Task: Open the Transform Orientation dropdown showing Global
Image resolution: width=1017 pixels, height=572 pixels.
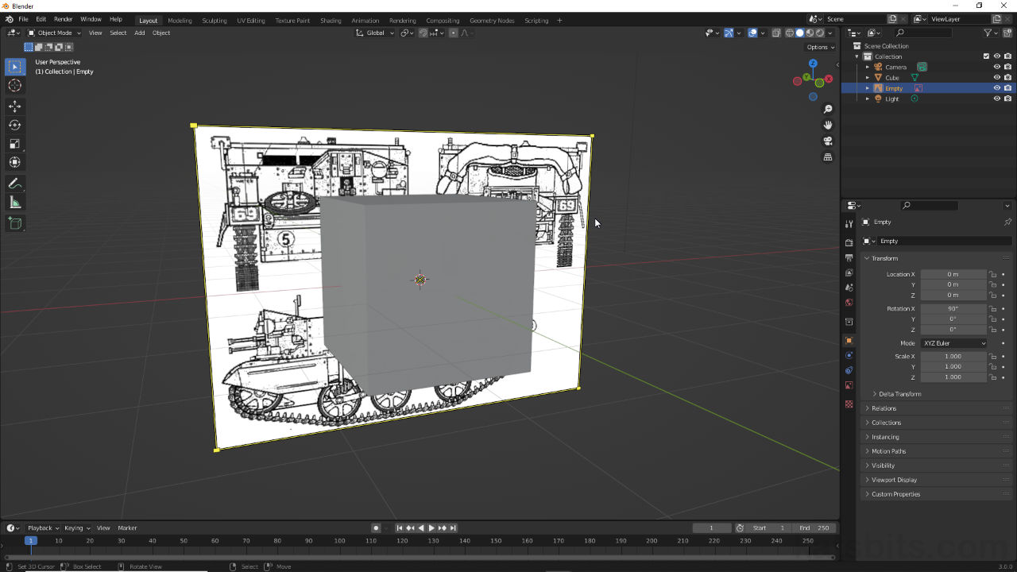Action: pyautogui.click(x=374, y=33)
